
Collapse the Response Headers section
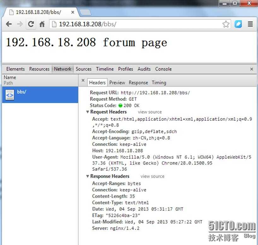[88, 176]
